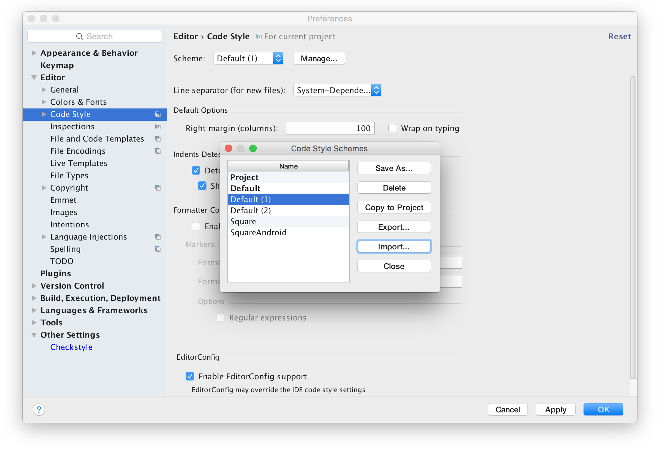
Task: Click project-level icon next to Inspections
Action: [x=158, y=127]
